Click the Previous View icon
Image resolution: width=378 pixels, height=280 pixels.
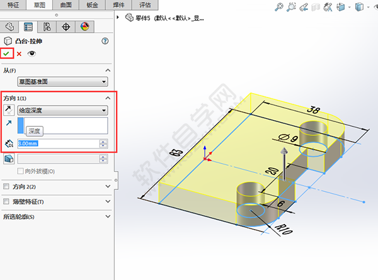coord(304,7)
